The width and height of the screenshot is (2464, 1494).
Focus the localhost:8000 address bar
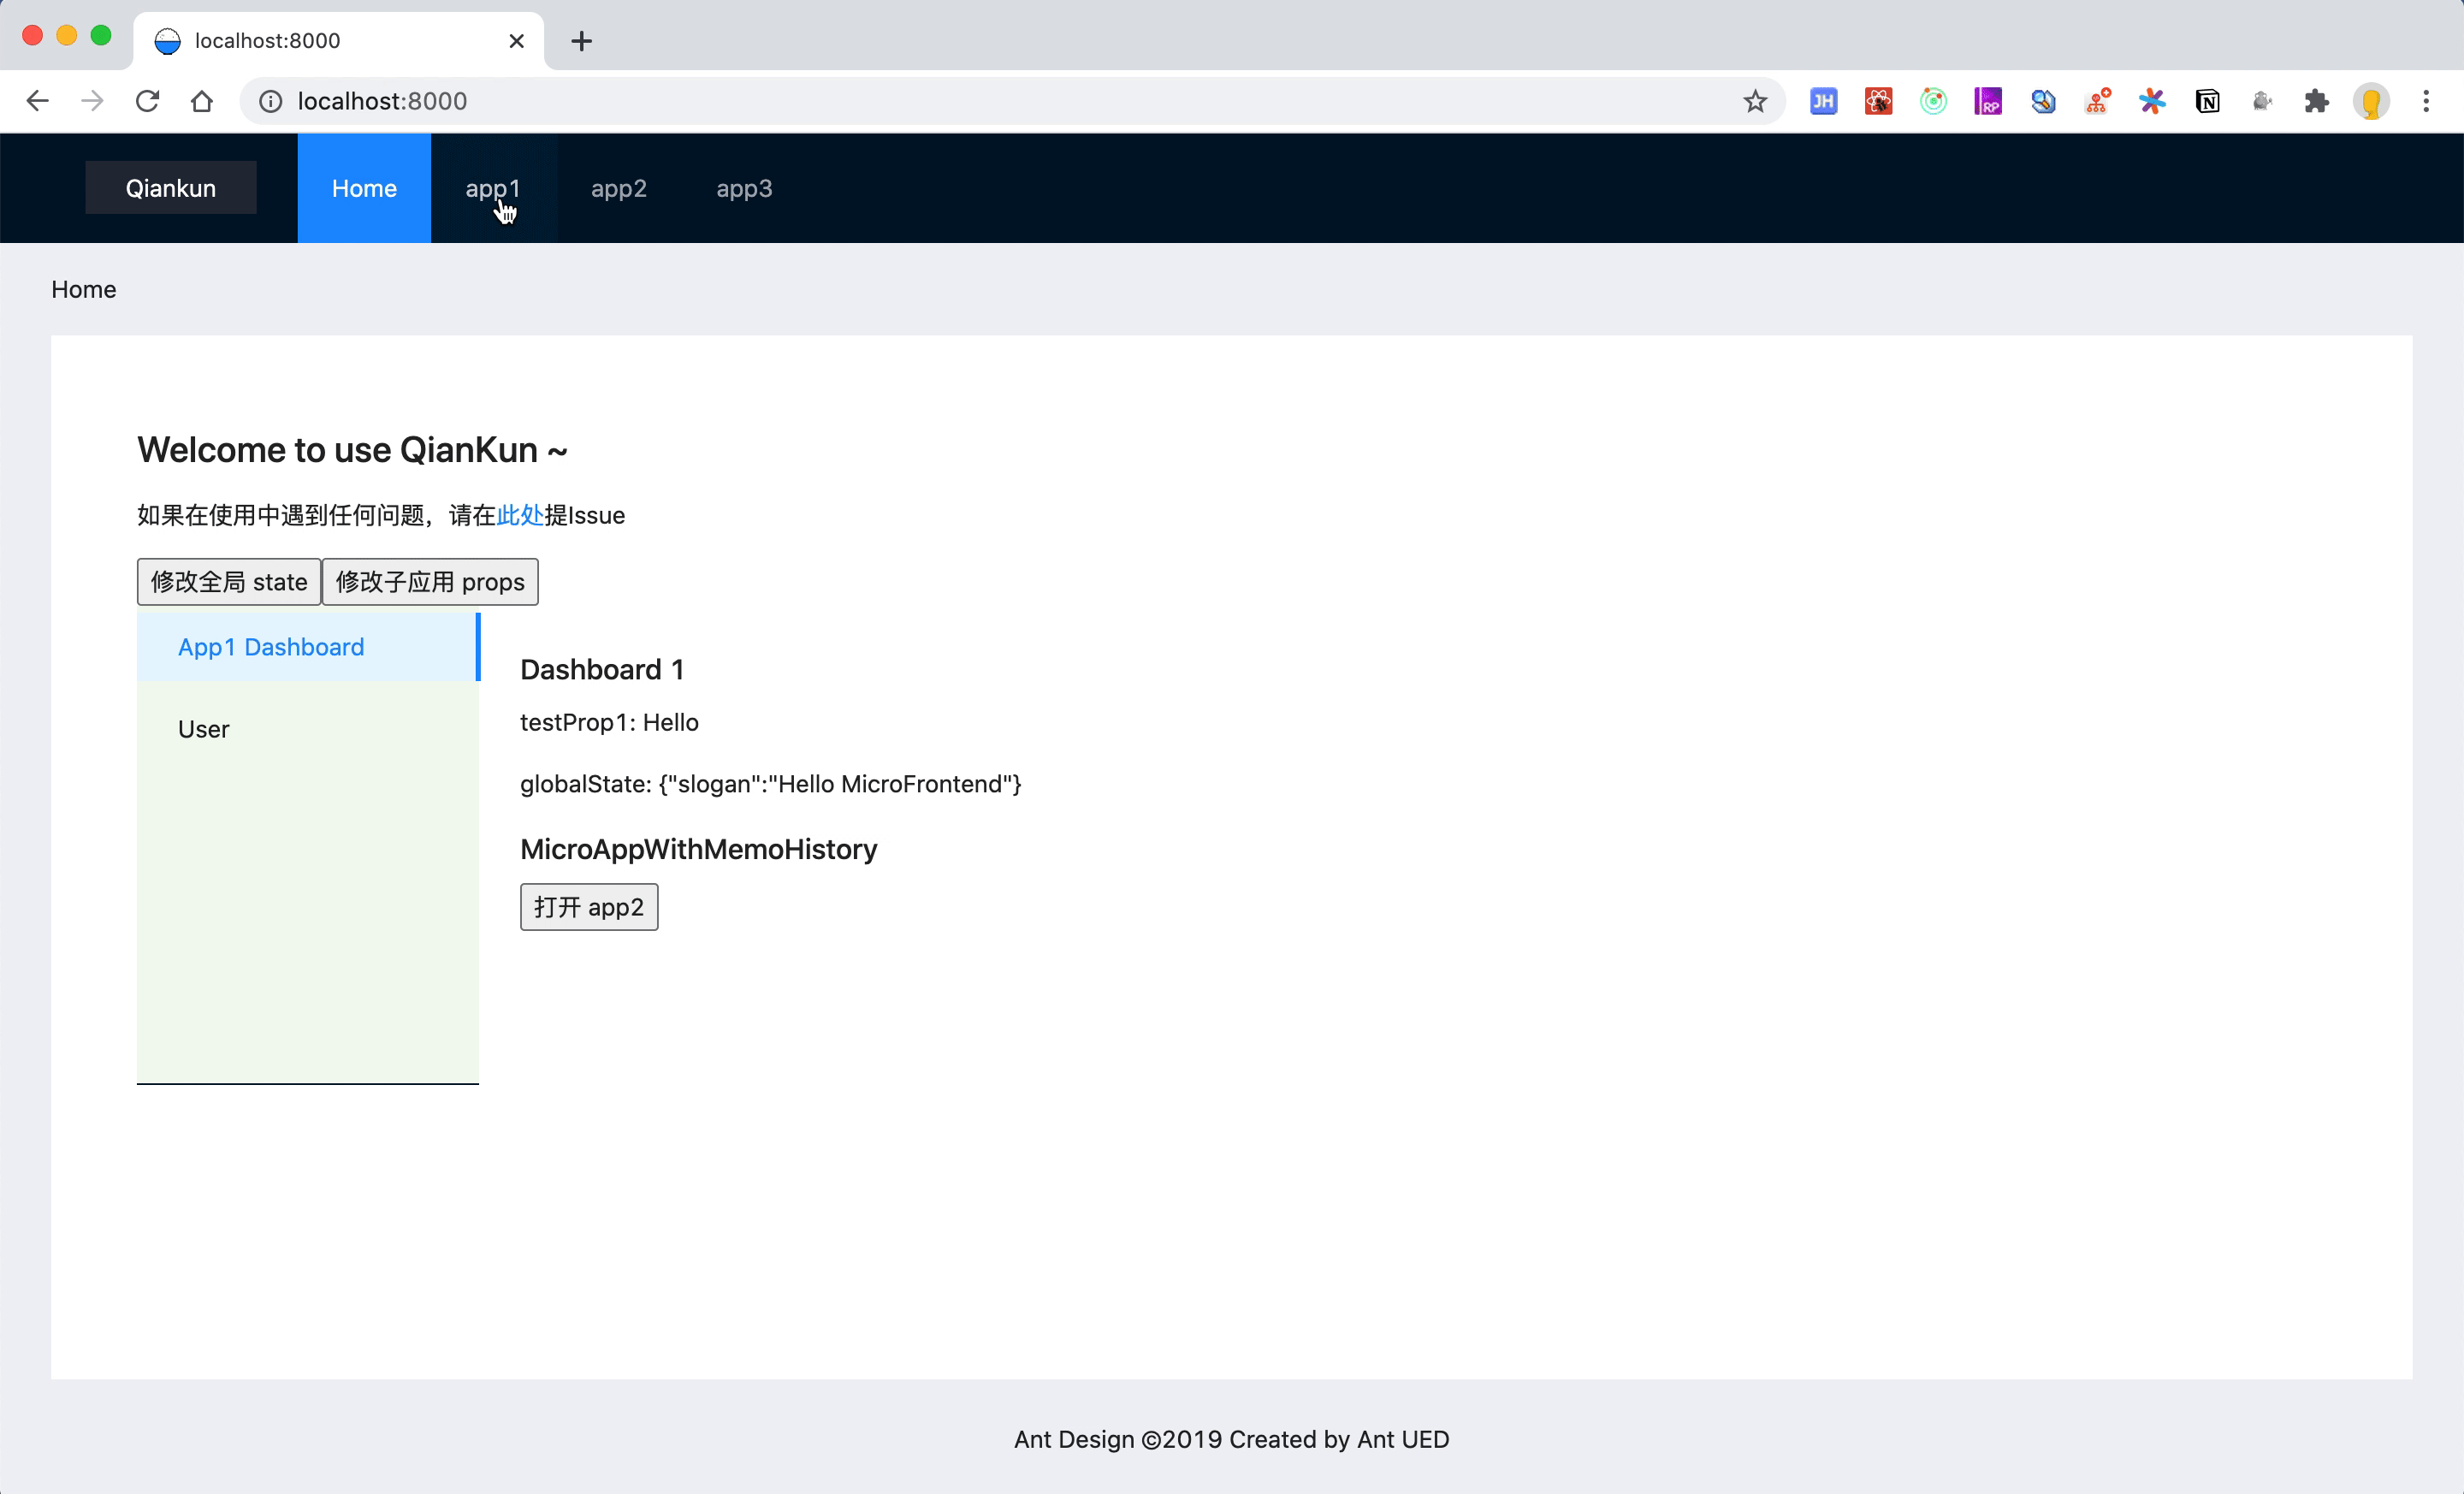pyautogui.click(x=900, y=101)
